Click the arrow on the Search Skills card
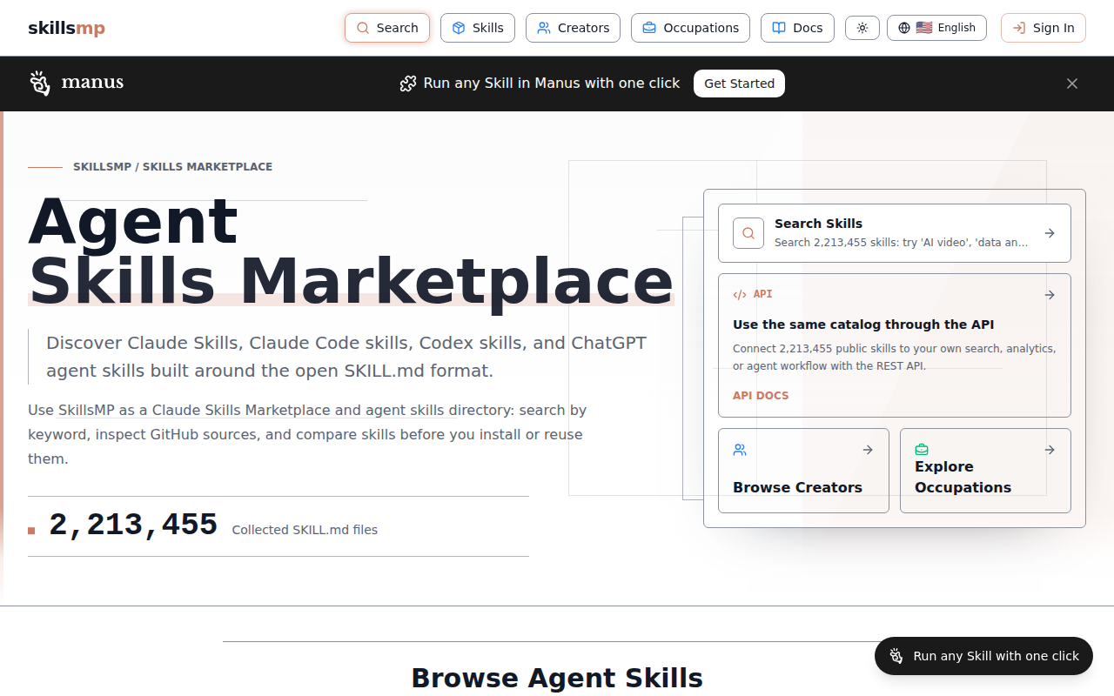 (1050, 233)
